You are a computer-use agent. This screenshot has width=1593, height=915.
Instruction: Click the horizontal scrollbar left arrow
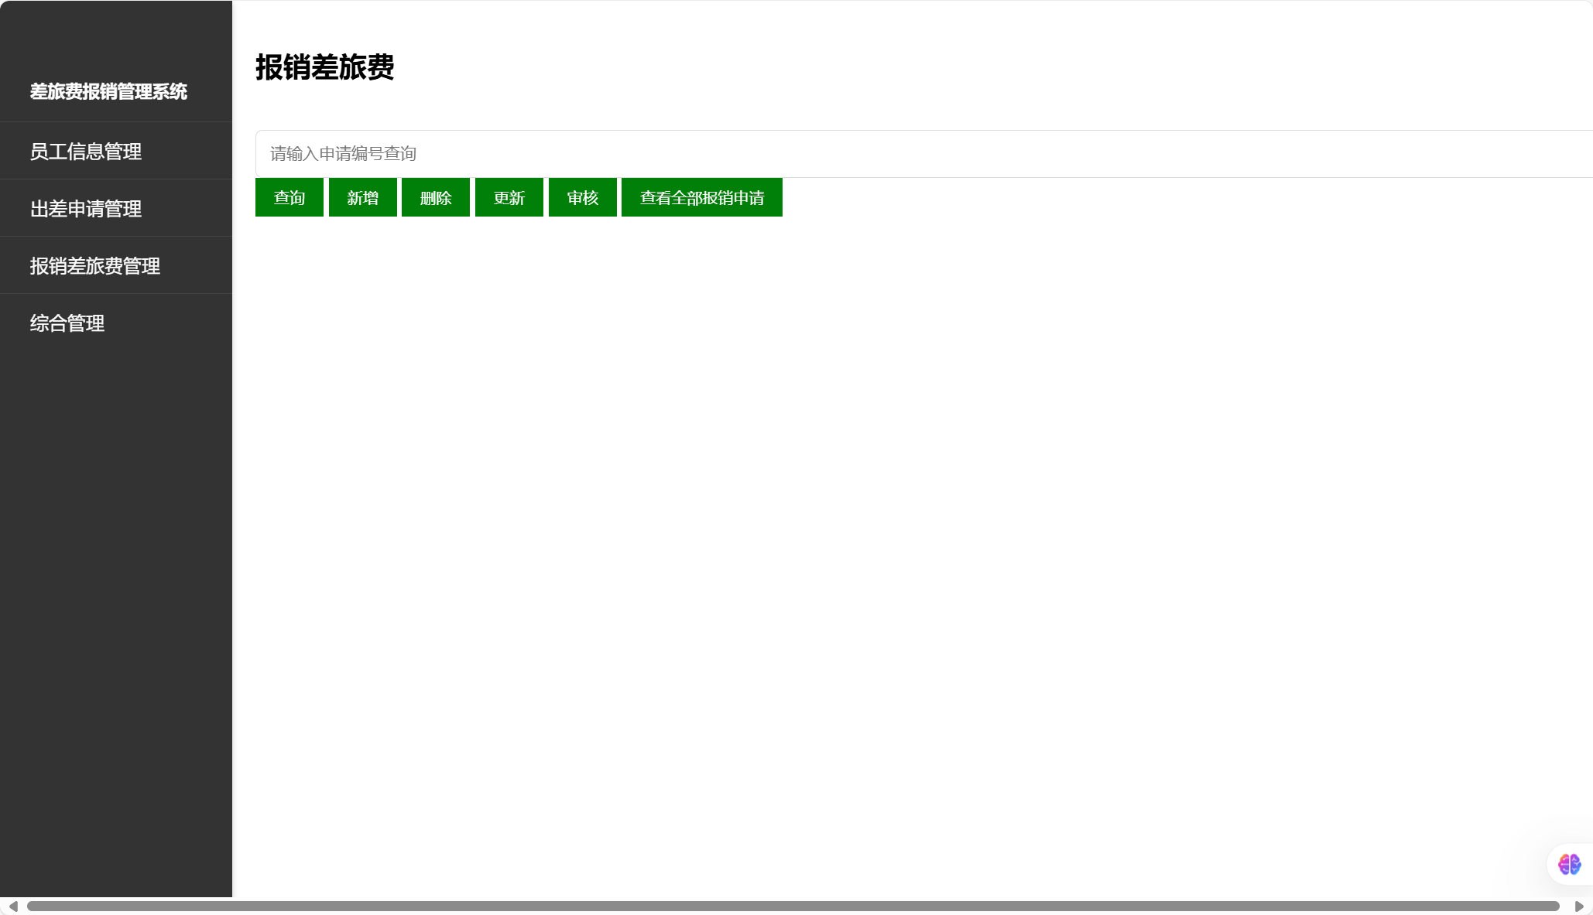pyautogui.click(x=12, y=906)
